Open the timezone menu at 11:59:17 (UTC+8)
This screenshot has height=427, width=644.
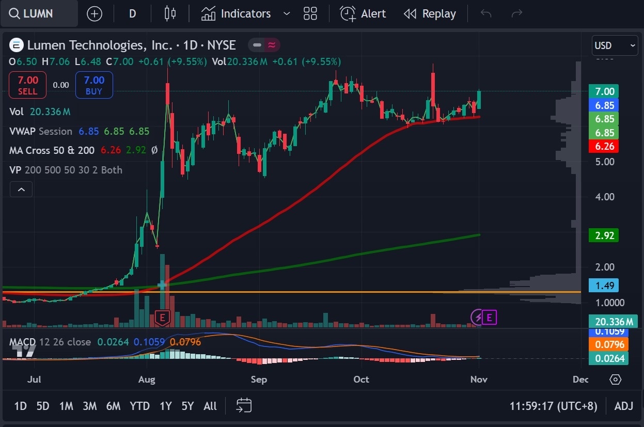pos(553,406)
